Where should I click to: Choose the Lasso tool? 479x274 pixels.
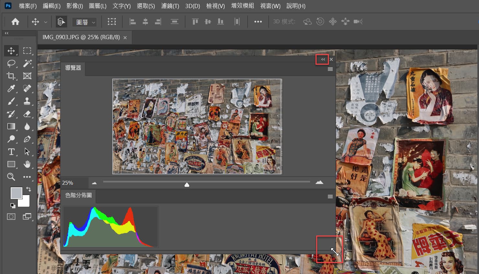(11, 63)
